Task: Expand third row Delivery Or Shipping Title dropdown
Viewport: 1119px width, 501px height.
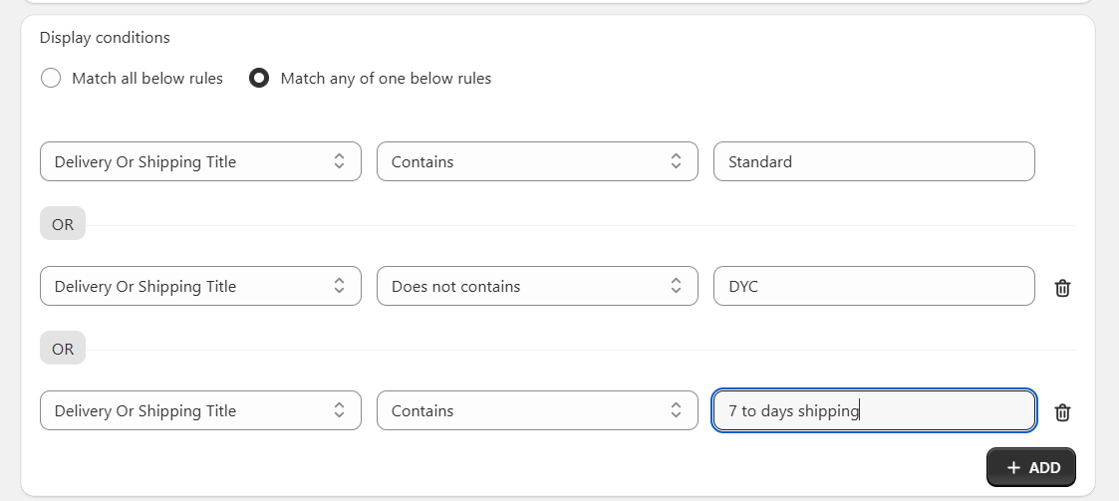Action: 199,410
